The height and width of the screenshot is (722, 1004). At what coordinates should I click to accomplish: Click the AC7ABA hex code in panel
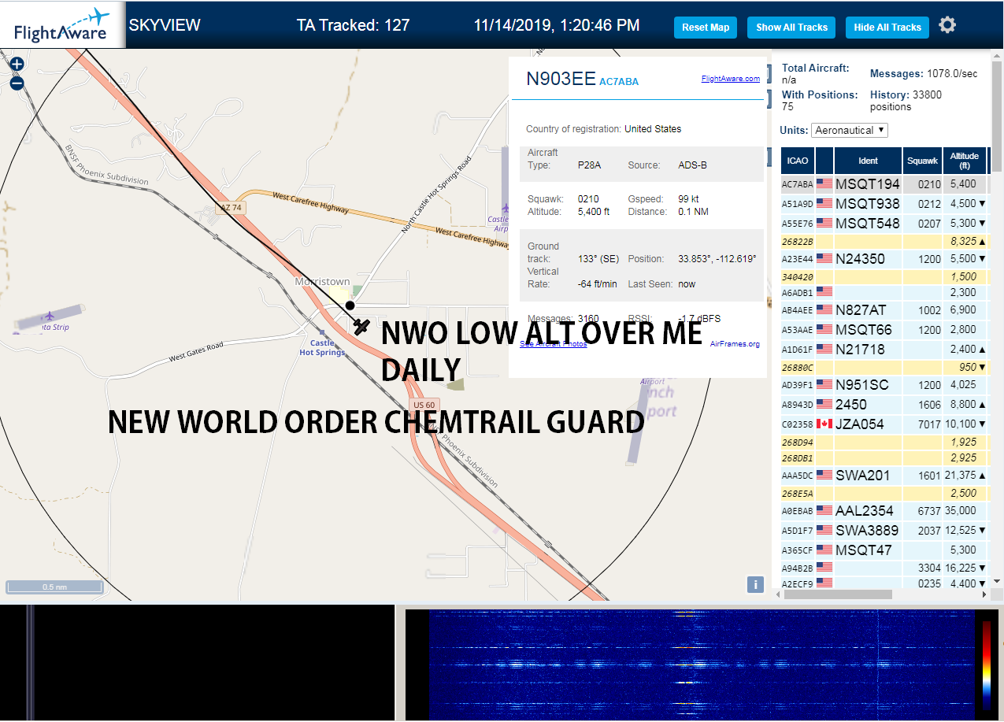coord(619,81)
